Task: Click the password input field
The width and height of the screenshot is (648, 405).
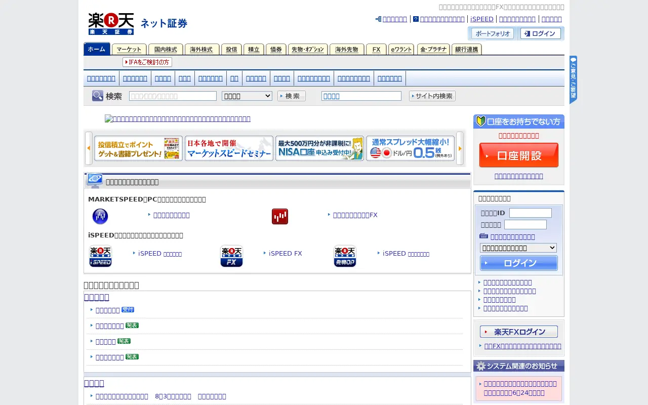Action: click(x=525, y=224)
